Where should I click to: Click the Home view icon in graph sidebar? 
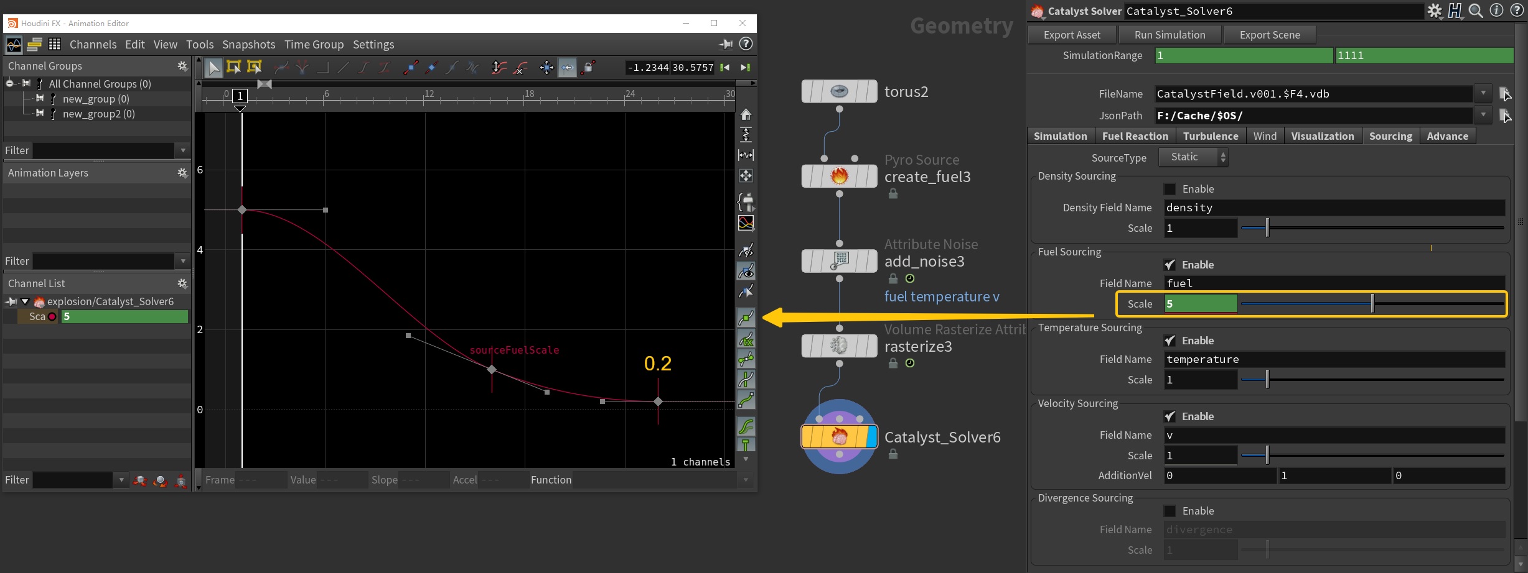point(746,114)
